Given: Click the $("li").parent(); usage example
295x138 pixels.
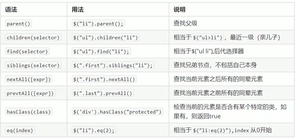Looking at the screenshot, I should click(x=98, y=24).
